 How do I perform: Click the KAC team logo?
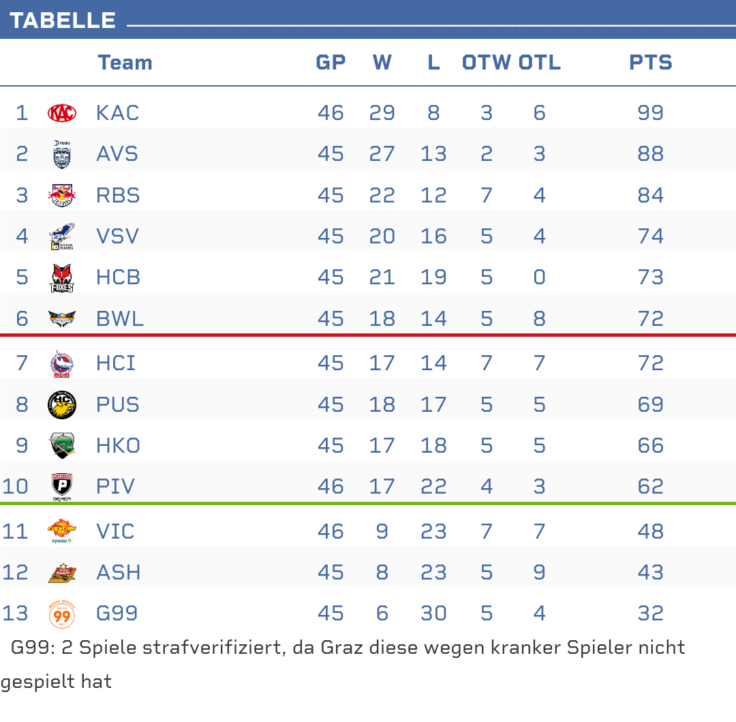click(62, 112)
